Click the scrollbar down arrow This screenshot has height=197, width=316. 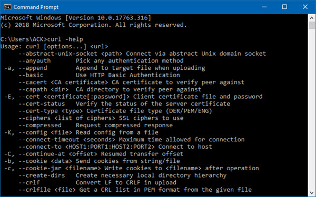tap(312, 193)
